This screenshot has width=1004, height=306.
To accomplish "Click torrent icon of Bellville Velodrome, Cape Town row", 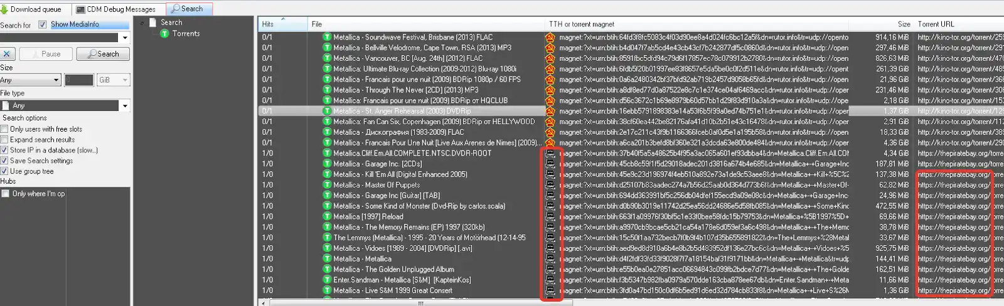I will 327,48.
